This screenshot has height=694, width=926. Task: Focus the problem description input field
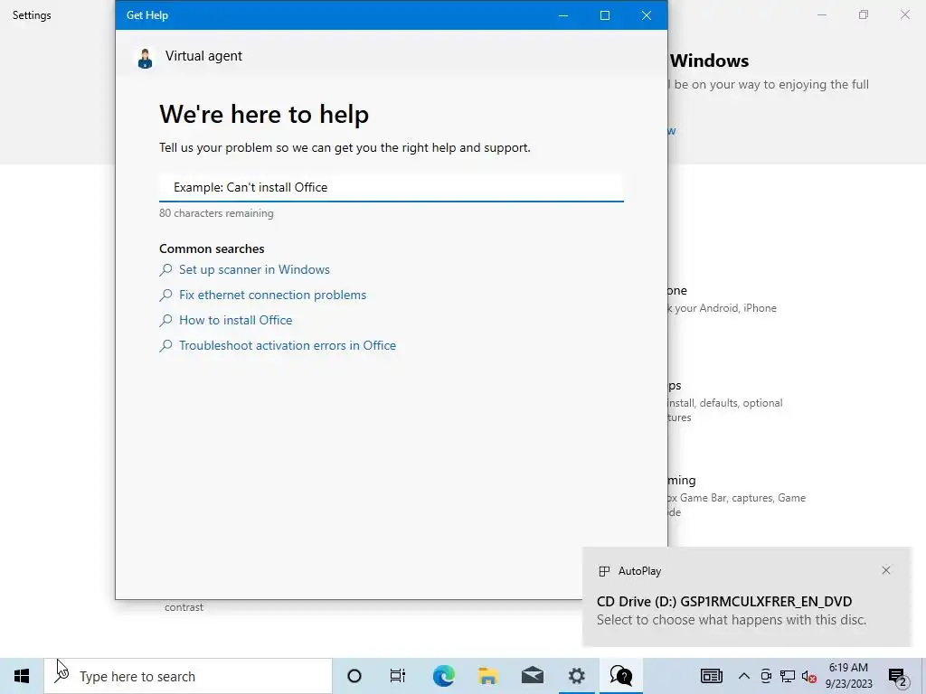tap(391, 187)
